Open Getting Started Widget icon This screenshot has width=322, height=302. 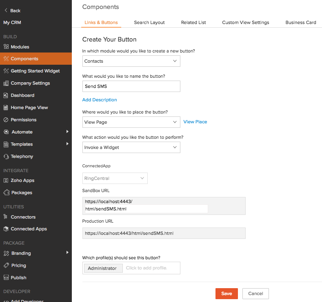[6, 71]
